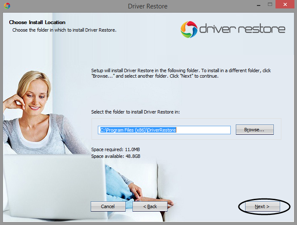Click the disabled maximize button
Viewport: 297px width, 225px height.
(x=270, y=4)
